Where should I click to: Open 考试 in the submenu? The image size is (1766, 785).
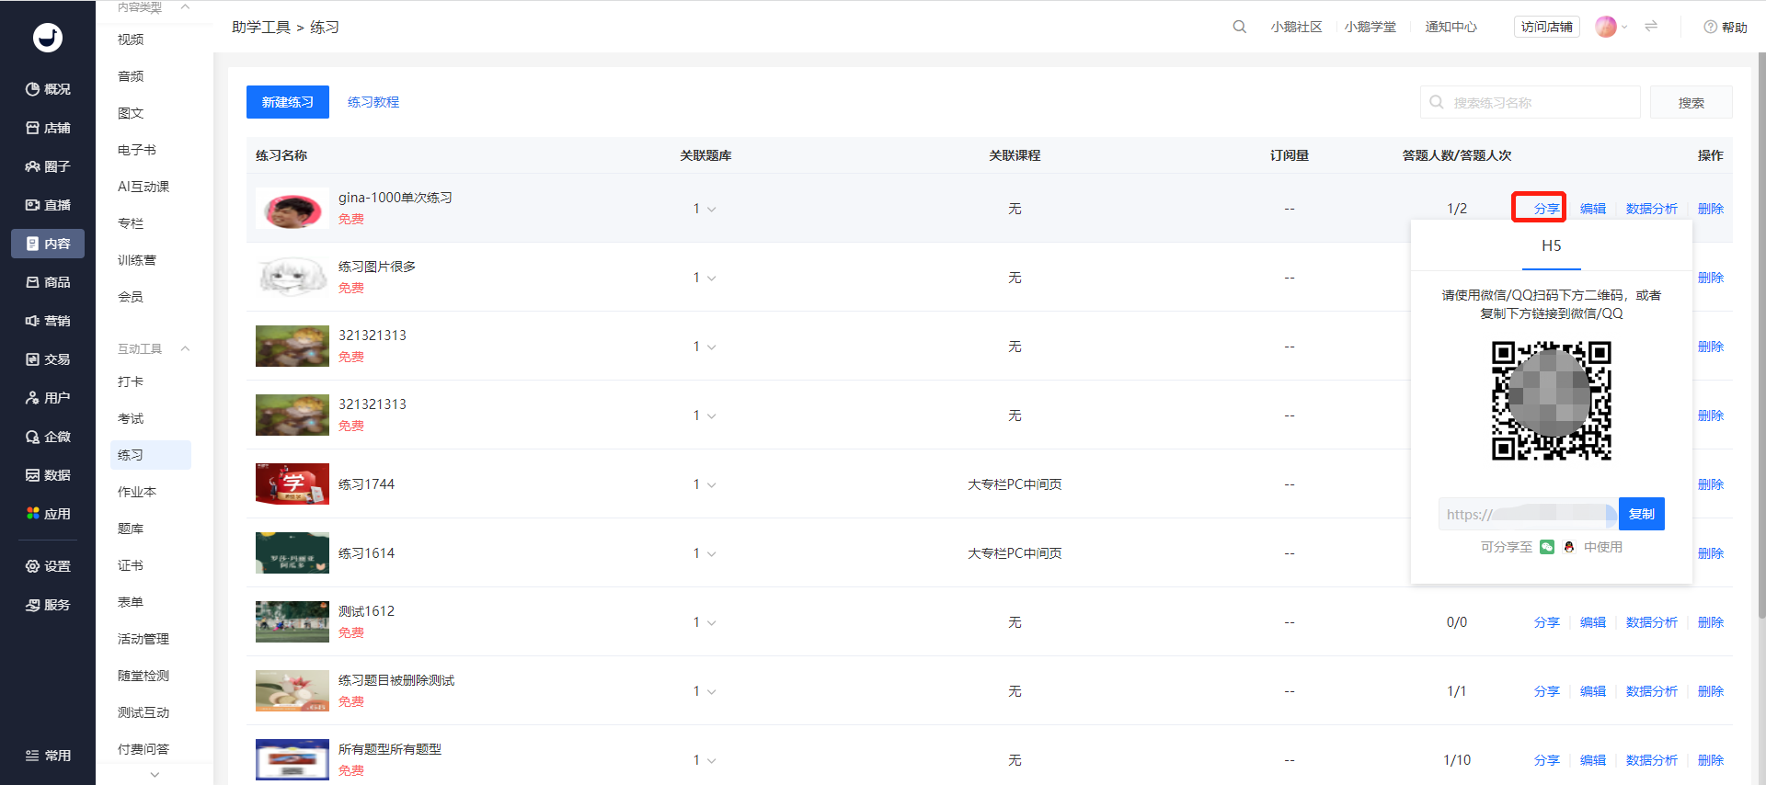(131, 418)
